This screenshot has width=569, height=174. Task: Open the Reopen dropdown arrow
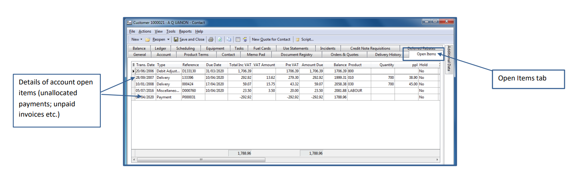(168, 39)
